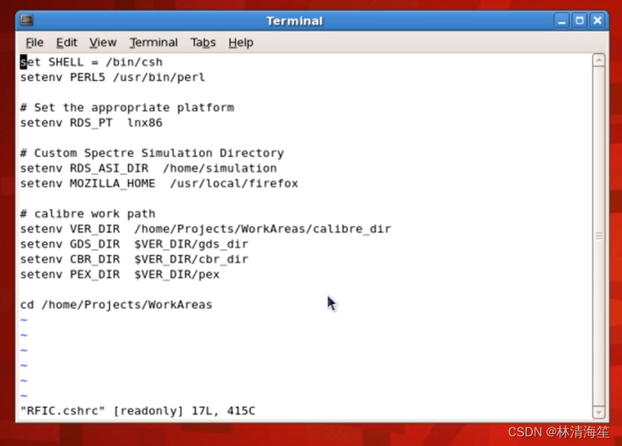Viewport: 622px width, 446px height.
Task: Click the line 'setenv CBR_DIR $VER_DIR/cbr_dir'
Action: click(134, 259)
